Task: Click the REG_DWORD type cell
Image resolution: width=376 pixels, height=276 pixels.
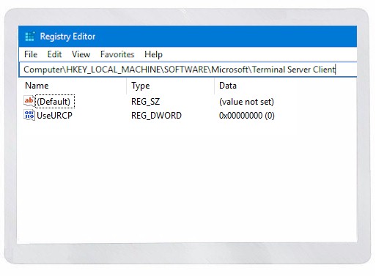Action: [x=156, y=116]
